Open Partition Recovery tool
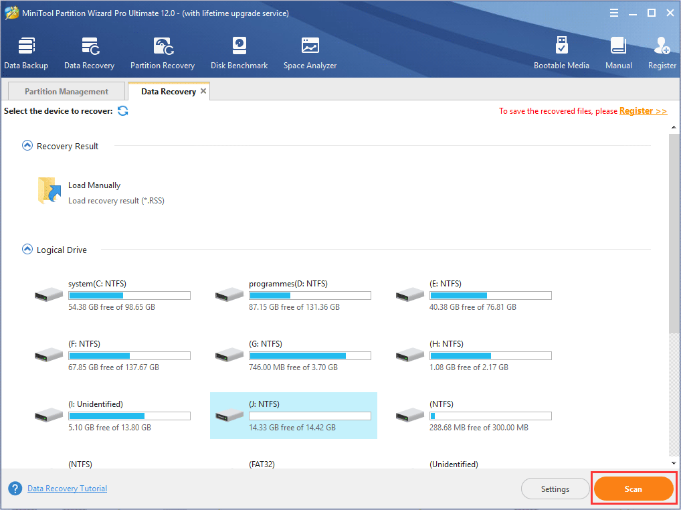The width and height of the screenshot is (681, 510). point(162,54)
